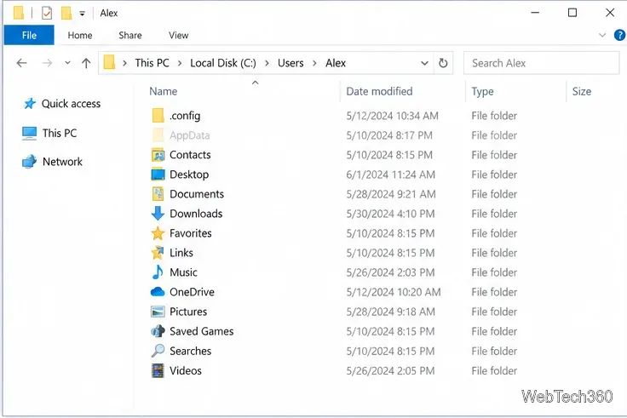Click date 6/1/2024 11:24 AM
This screenshot has width=627, height=418.
pos(391,175)
